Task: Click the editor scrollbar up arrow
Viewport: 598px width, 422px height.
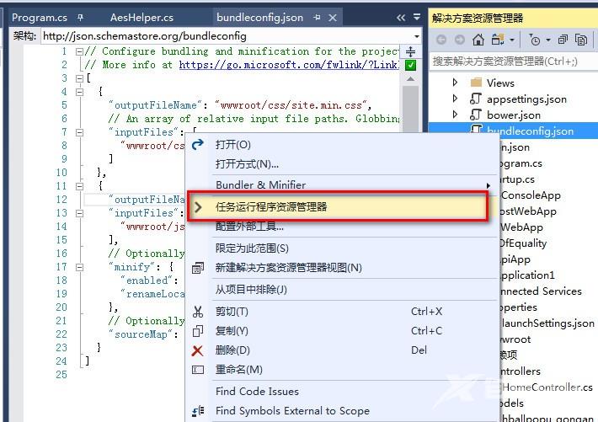Action: point(410,79)
